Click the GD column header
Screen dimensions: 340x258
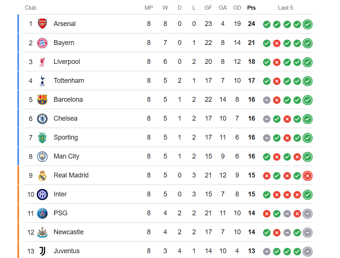[237, 8]
